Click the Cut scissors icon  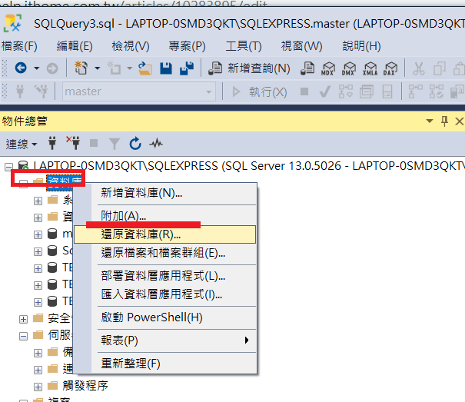click(418, 68)
